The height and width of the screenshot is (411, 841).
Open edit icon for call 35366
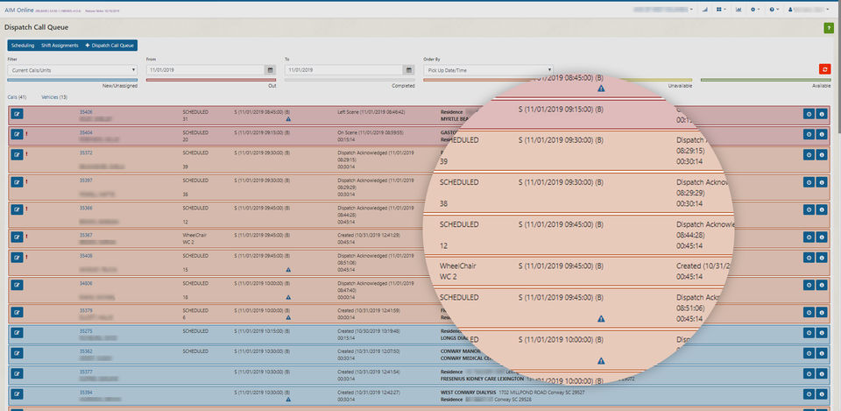pos(18,209)
